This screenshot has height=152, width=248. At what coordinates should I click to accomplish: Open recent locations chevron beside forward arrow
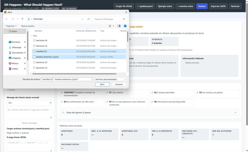[x=18, y=19]
